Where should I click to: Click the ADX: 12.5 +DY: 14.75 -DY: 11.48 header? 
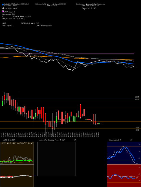coord(17,143)
